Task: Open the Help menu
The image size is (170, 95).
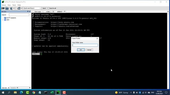Action: [19, 5]
